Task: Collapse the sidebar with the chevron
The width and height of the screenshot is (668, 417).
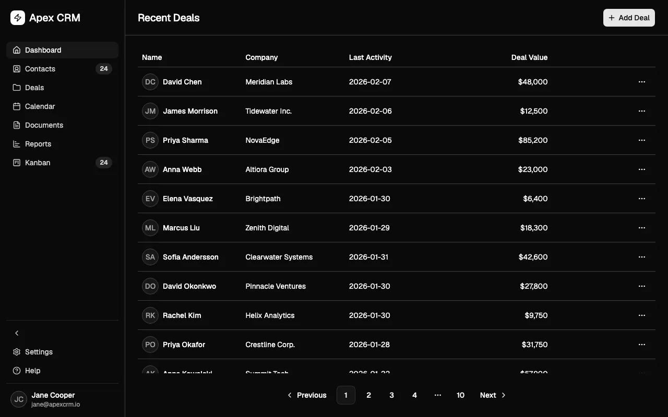Action: (17, 333)
